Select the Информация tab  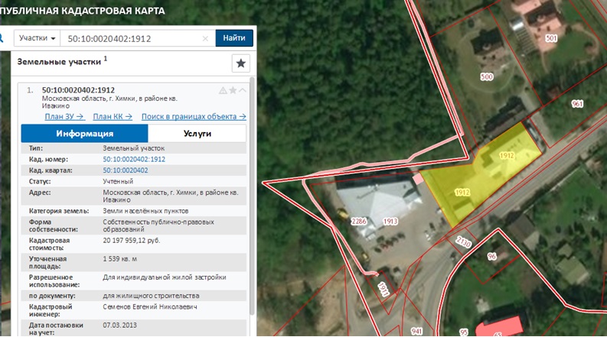click(79, 133)
